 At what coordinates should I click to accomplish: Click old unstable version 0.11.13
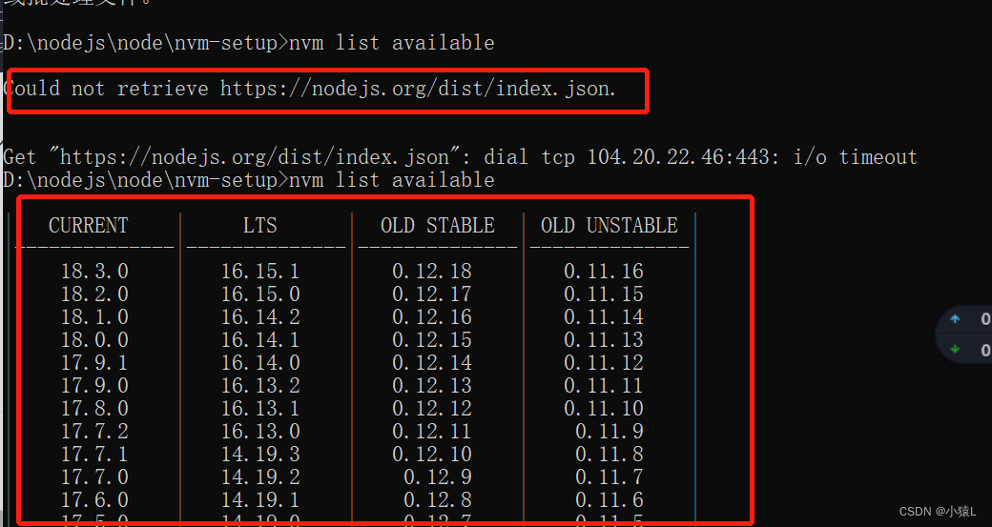pyautogui.click(x=604, y=340)
